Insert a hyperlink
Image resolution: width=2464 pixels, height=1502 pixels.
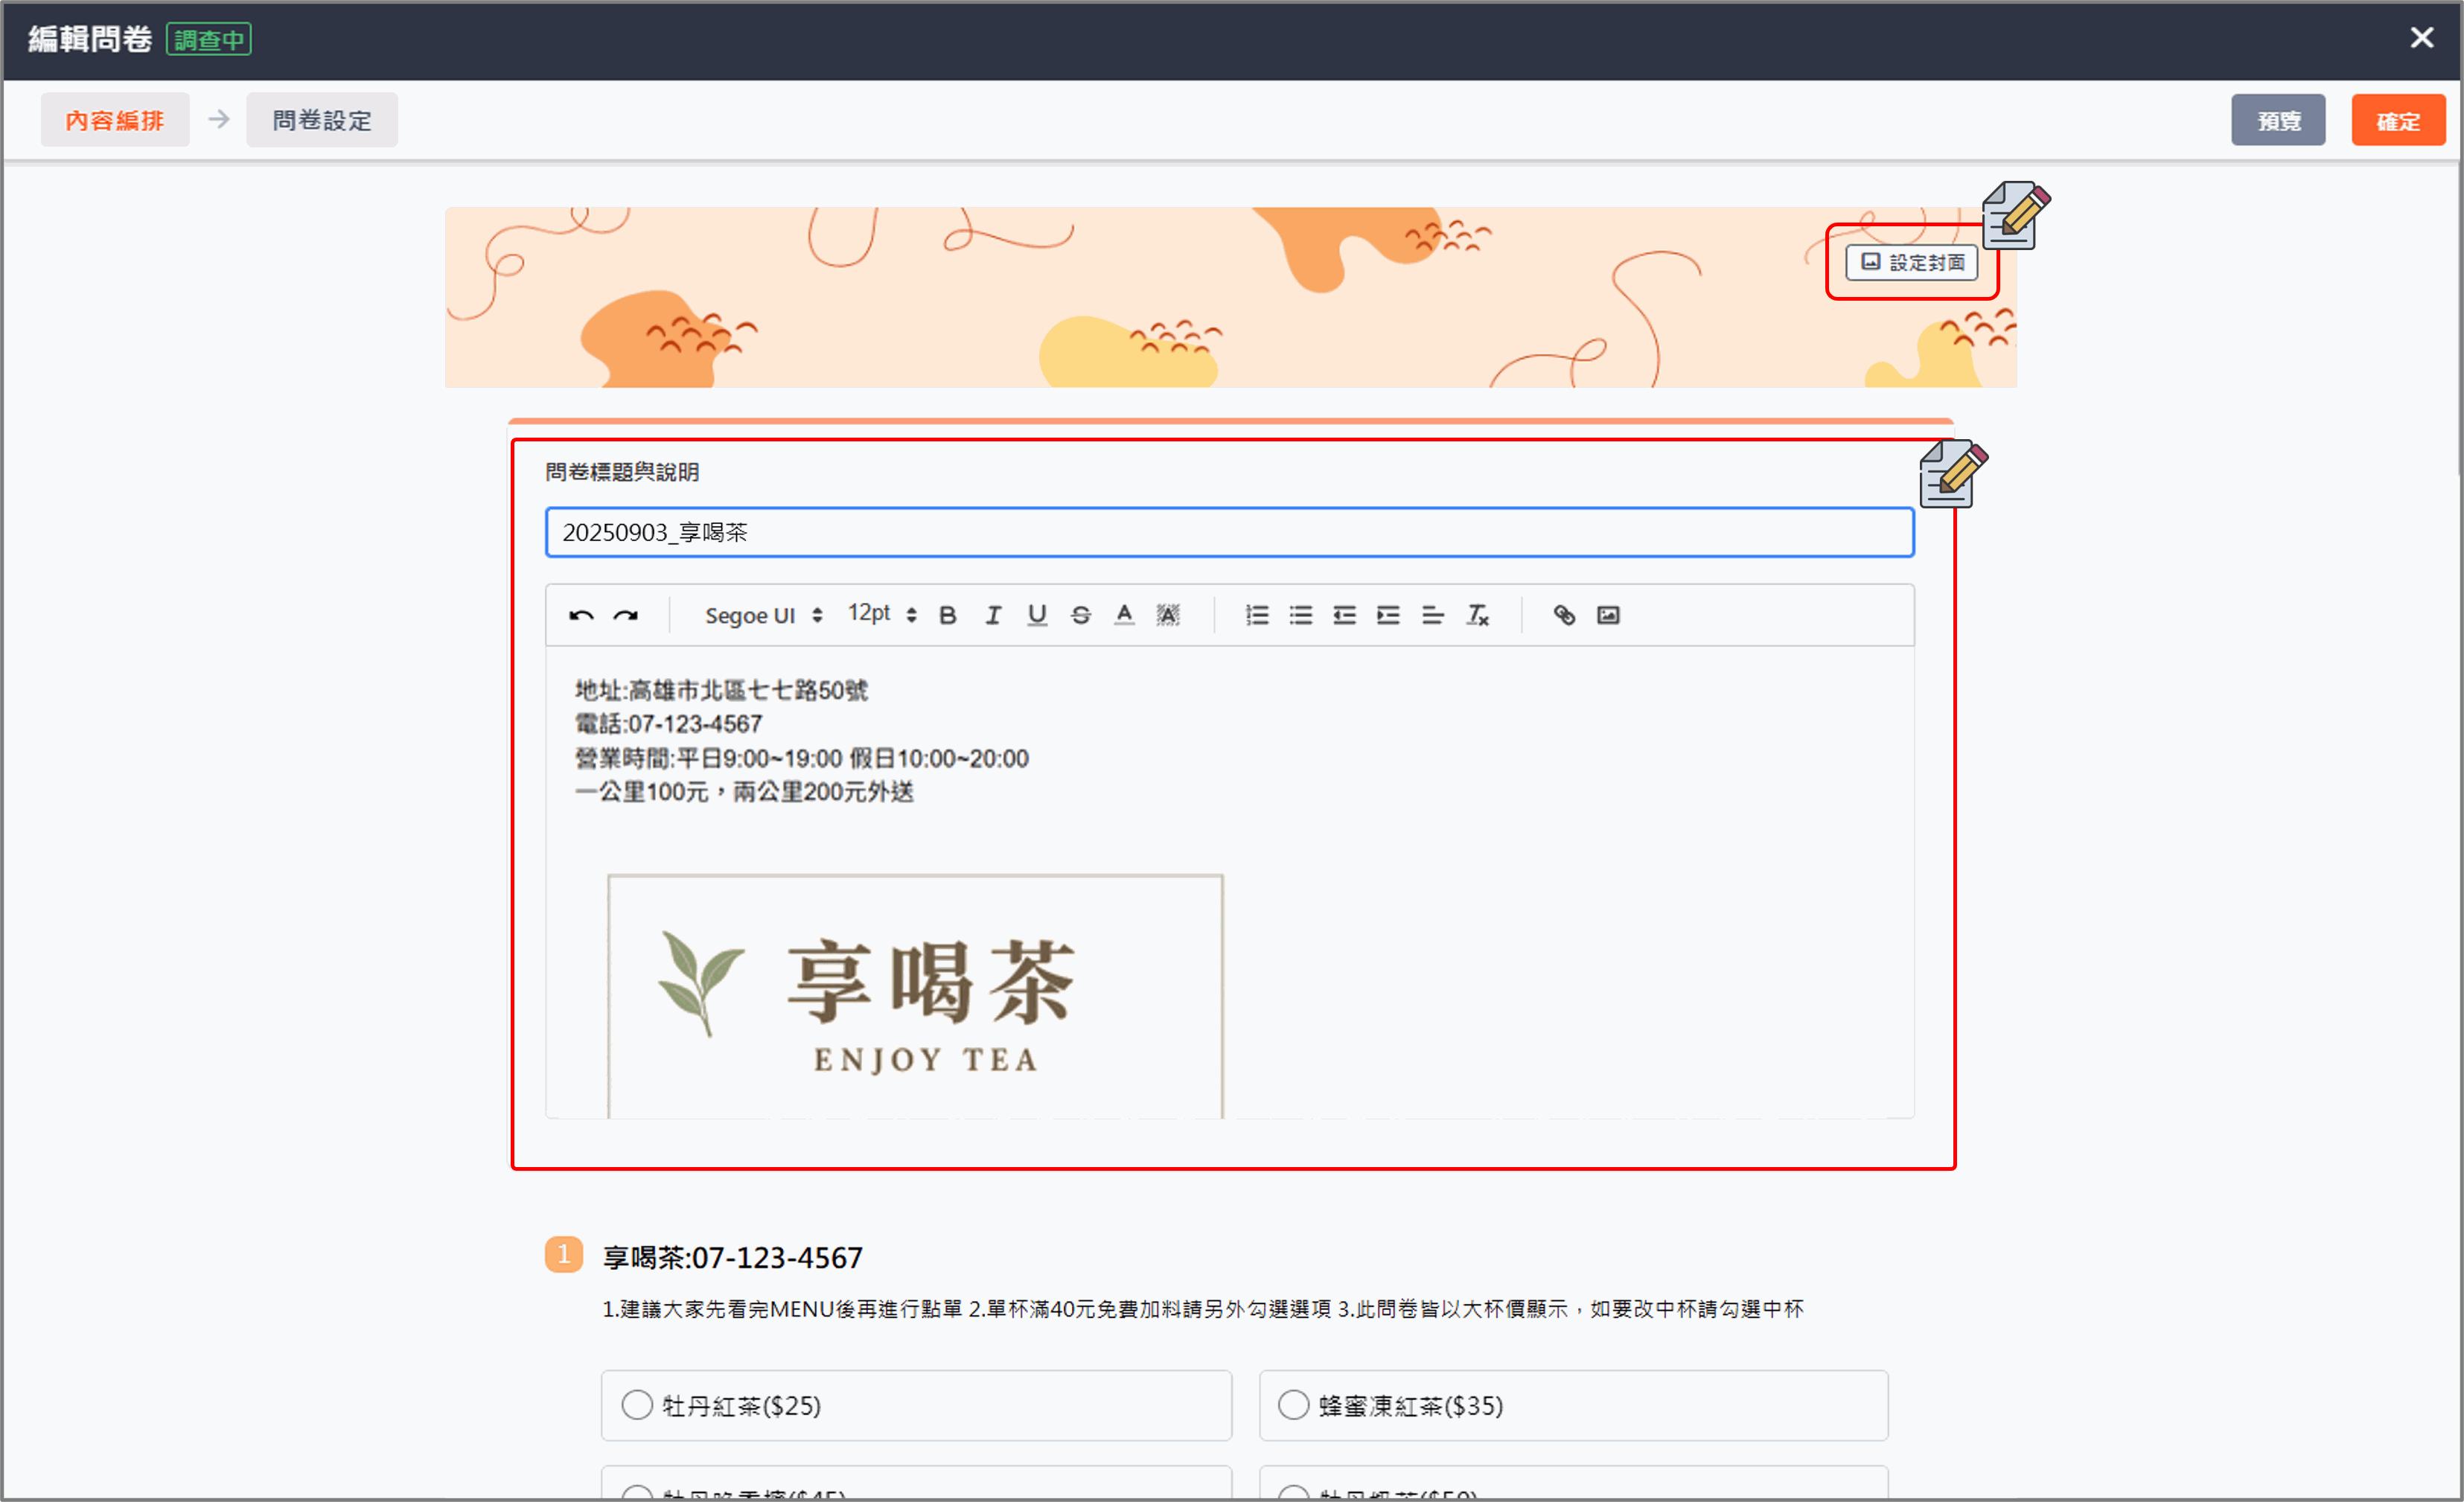(x=1564, y=615)
